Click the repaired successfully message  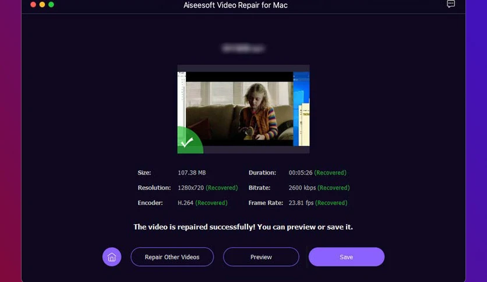pyautogui.click(x=243, y=227)
